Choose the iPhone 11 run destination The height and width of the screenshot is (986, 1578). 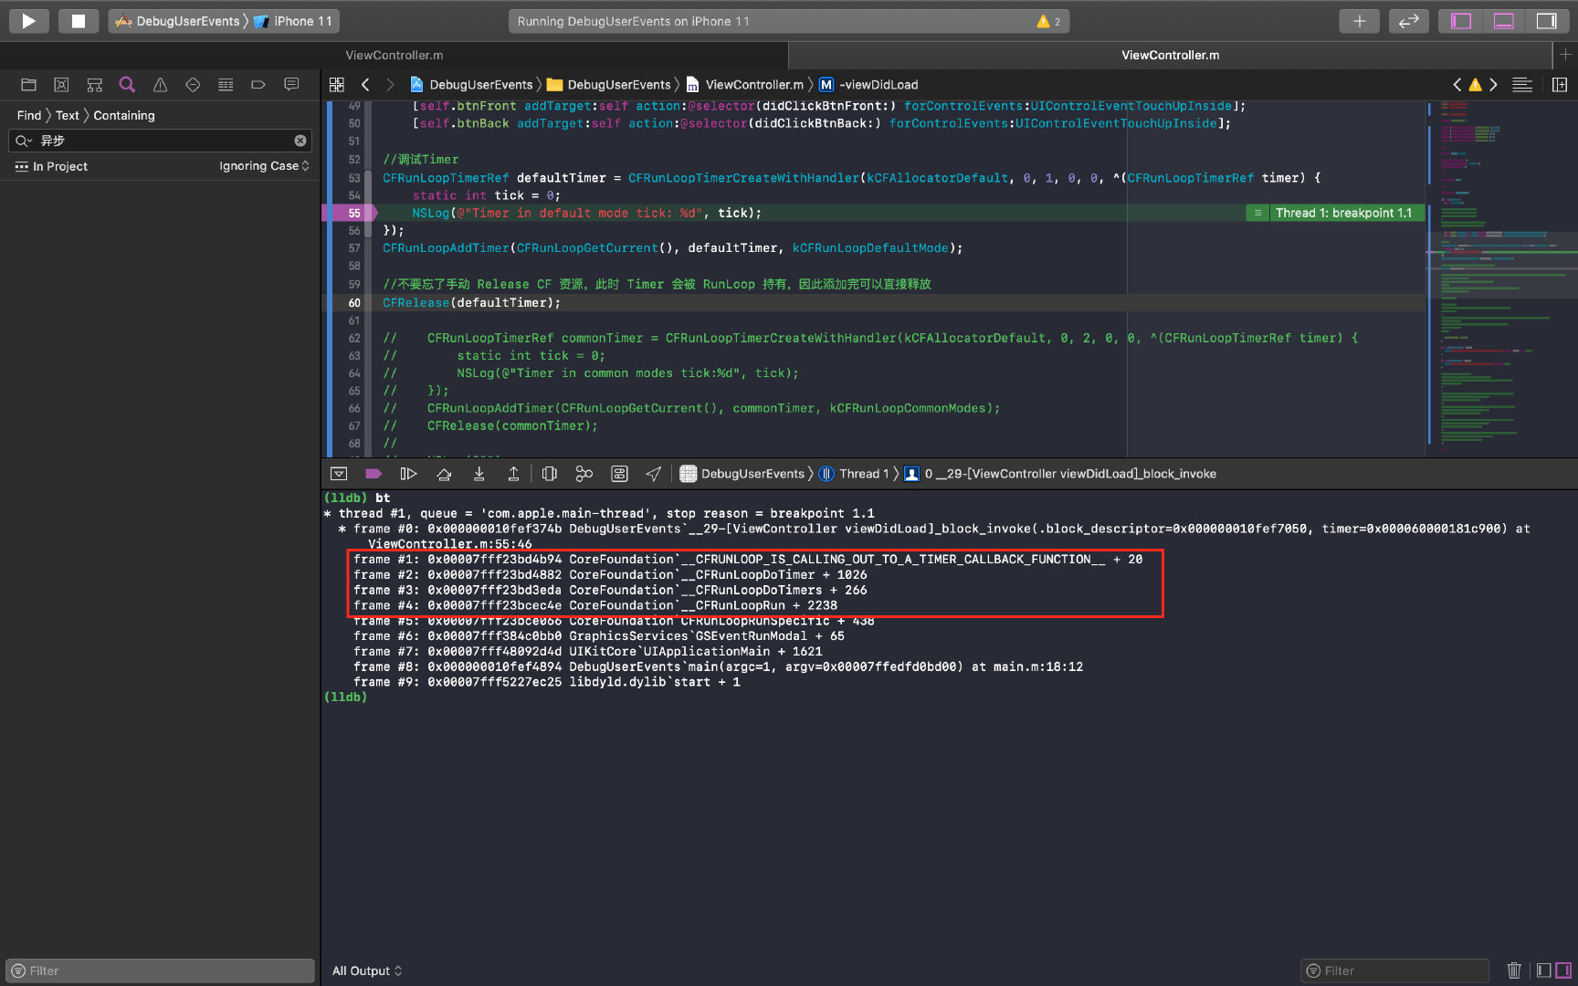pos(293,21)
